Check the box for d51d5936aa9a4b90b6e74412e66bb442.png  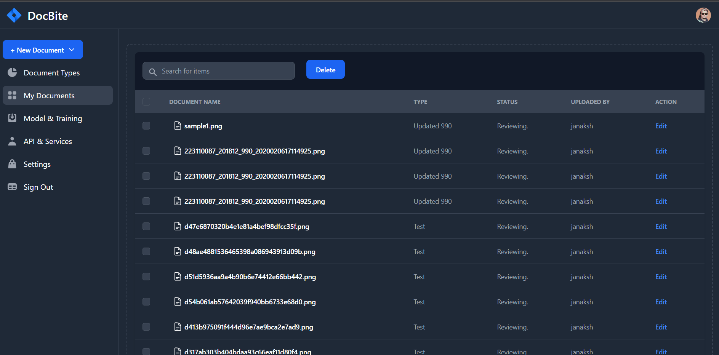(x=146, y=277)
